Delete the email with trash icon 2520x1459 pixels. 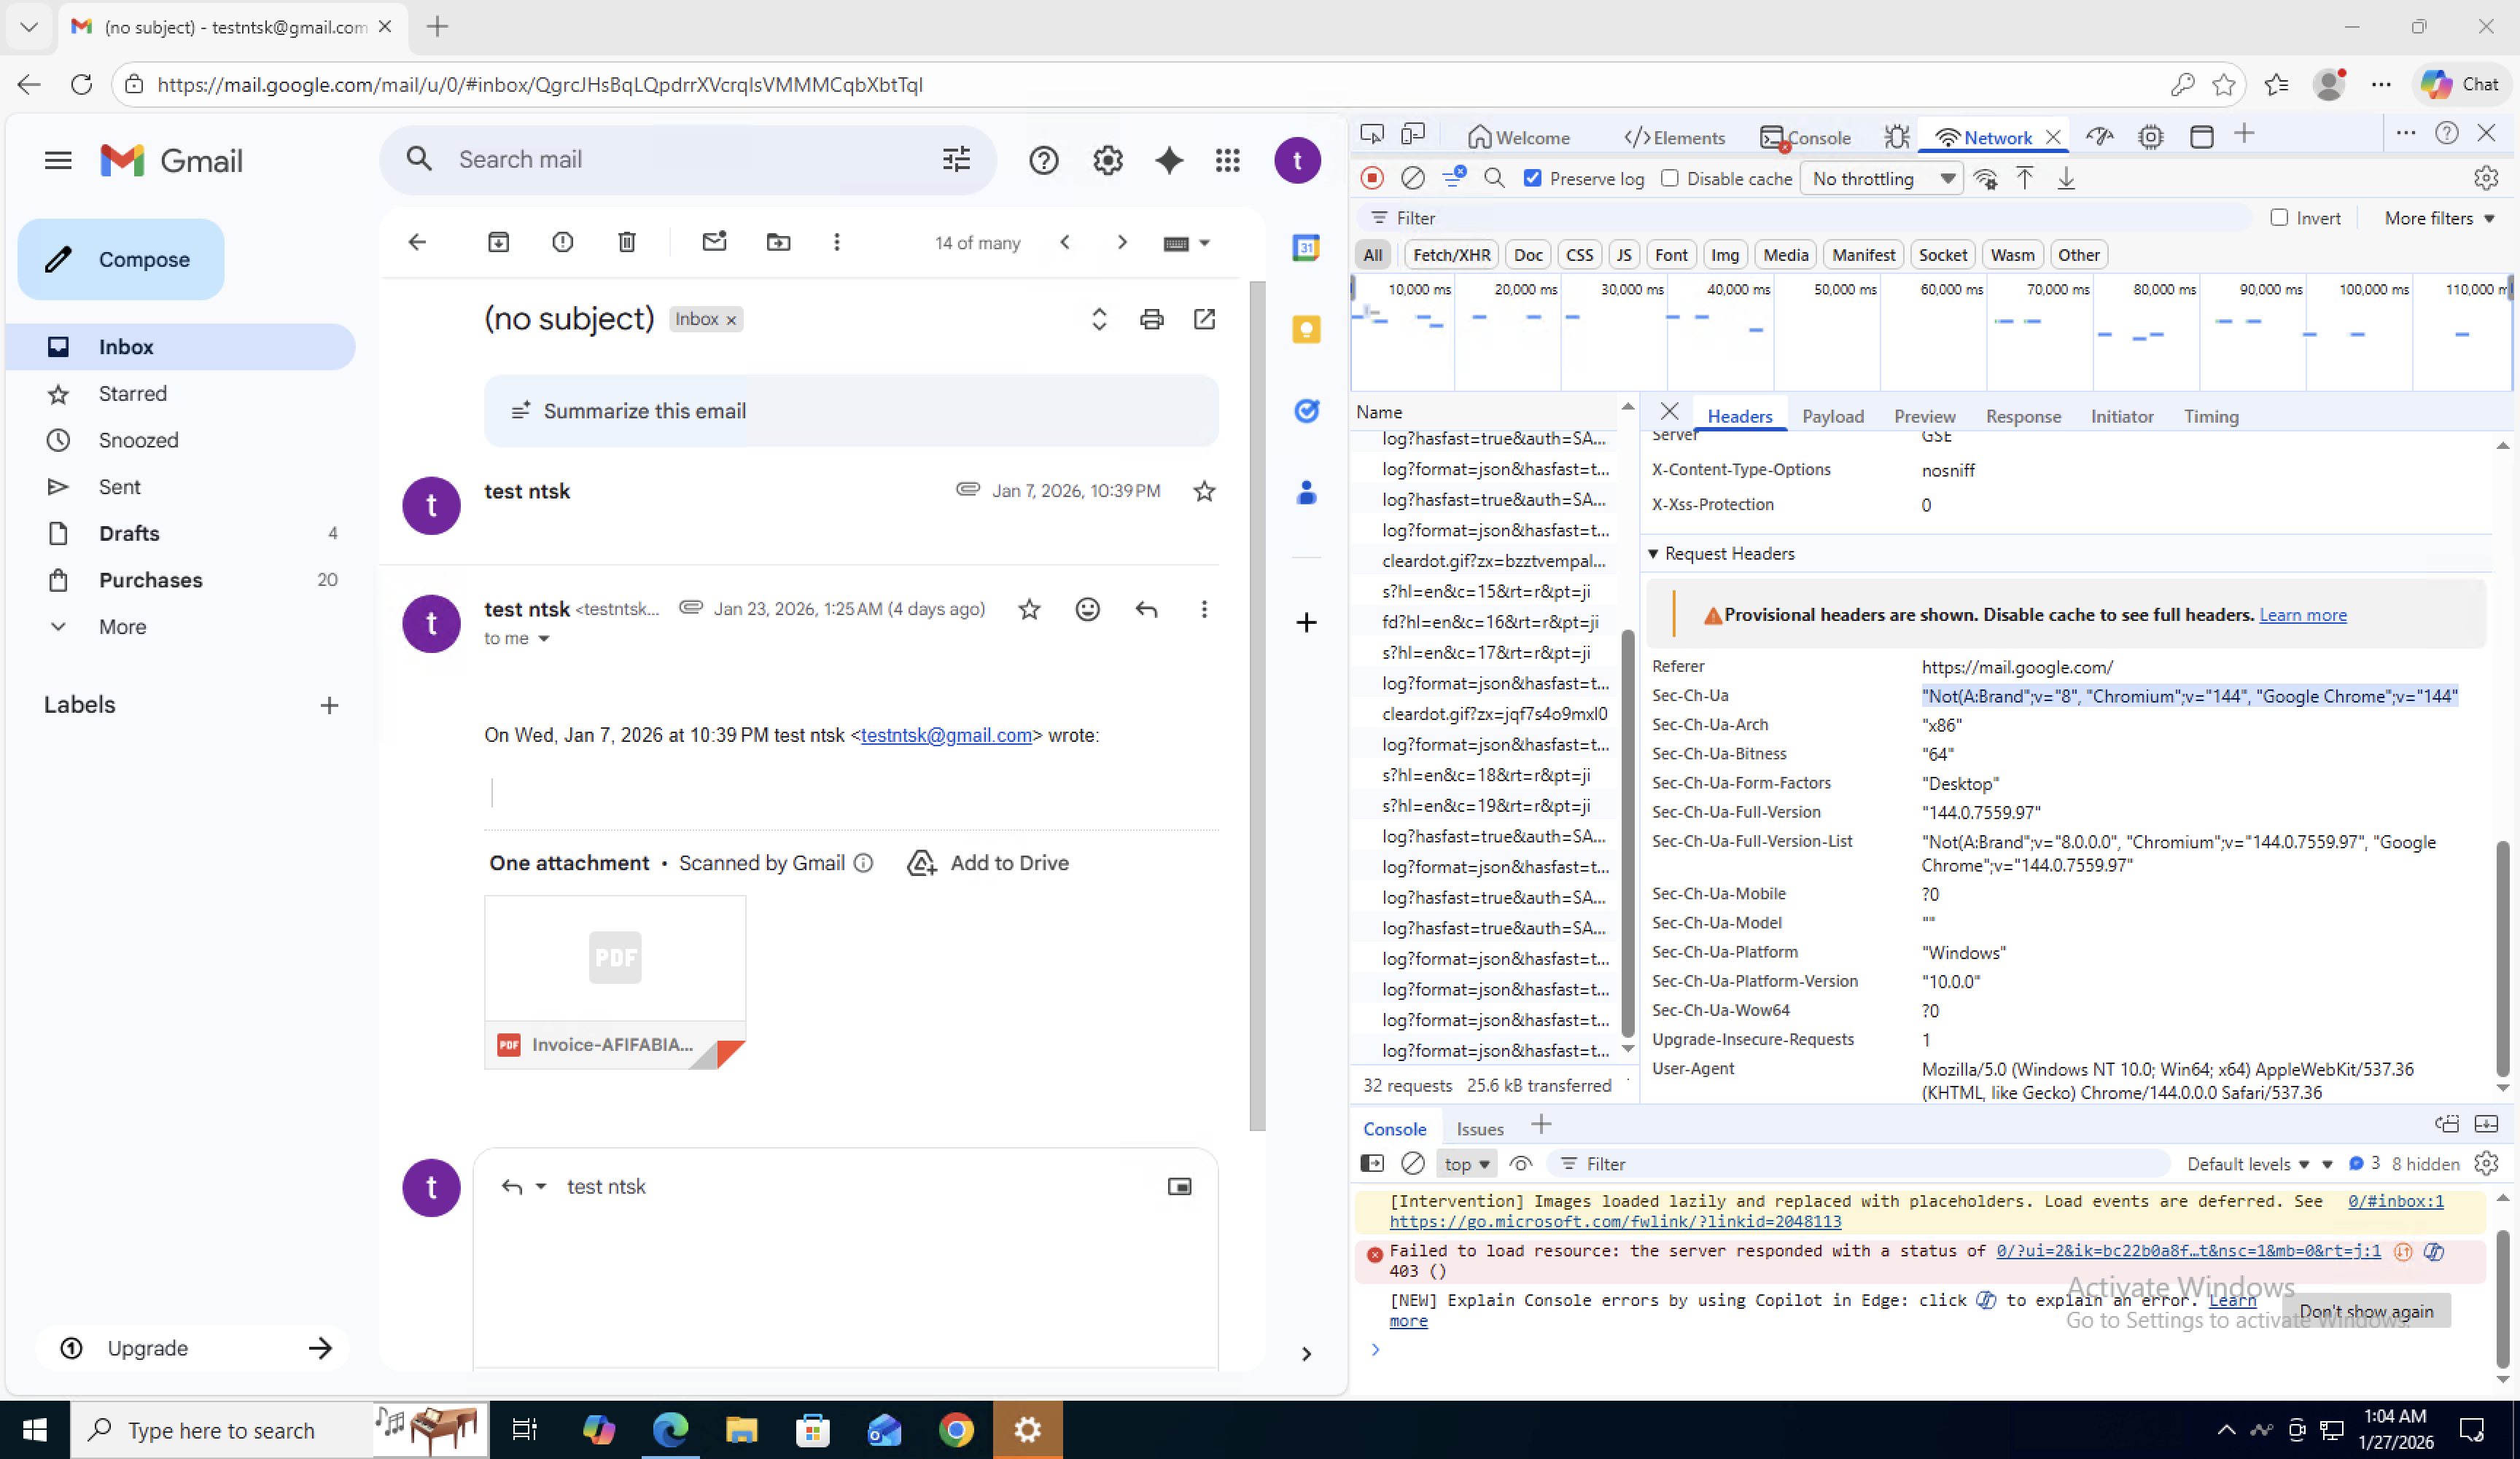pos(627,242)
